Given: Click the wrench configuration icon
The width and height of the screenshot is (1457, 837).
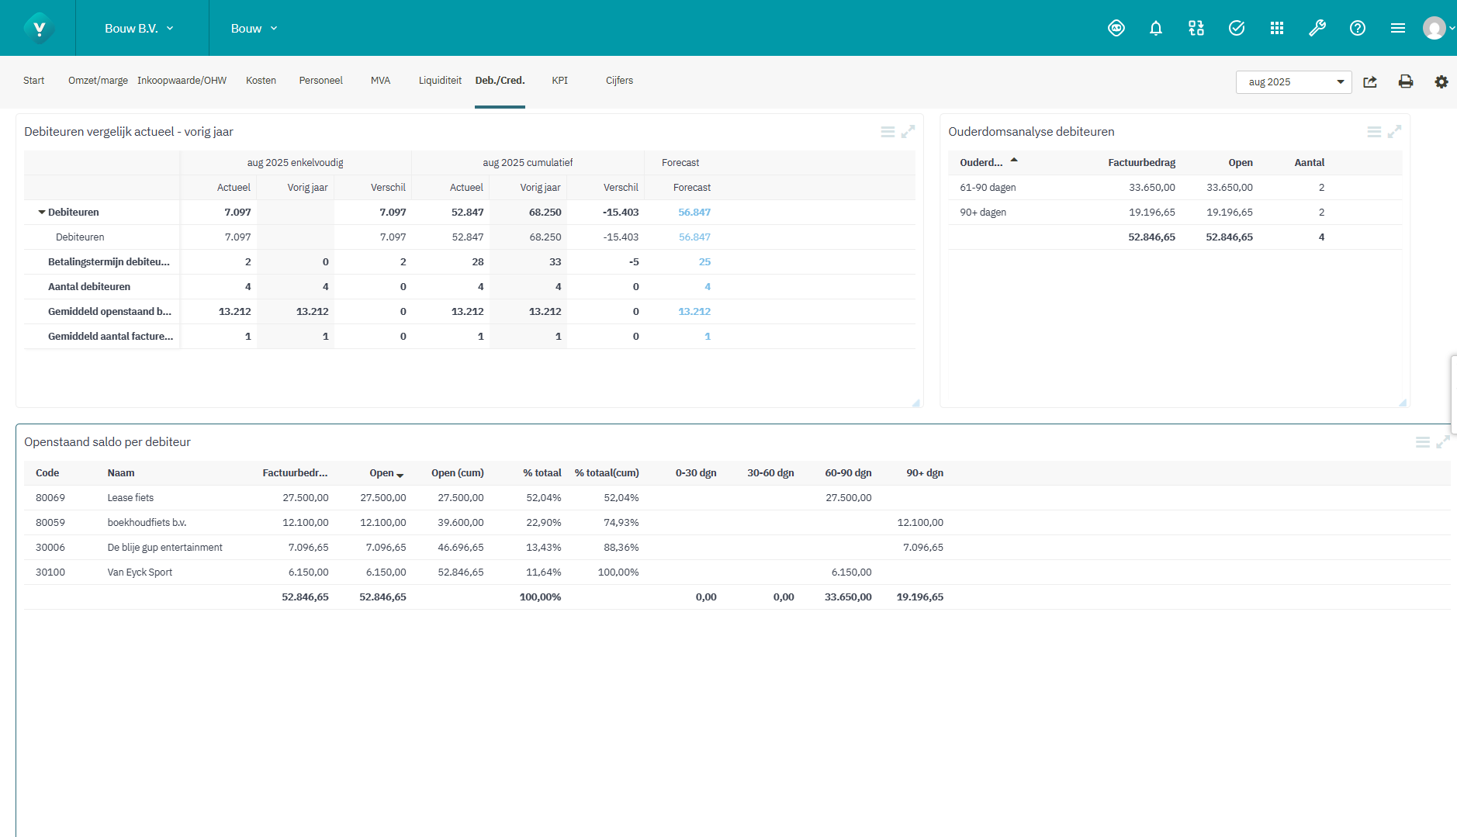Looking at the screenshot, I should coord(1317,28).
